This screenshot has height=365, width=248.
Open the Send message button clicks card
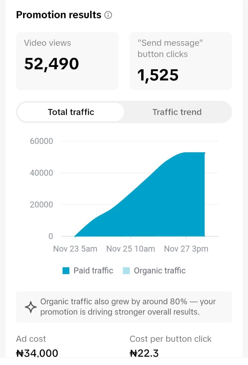pos(181,61)
